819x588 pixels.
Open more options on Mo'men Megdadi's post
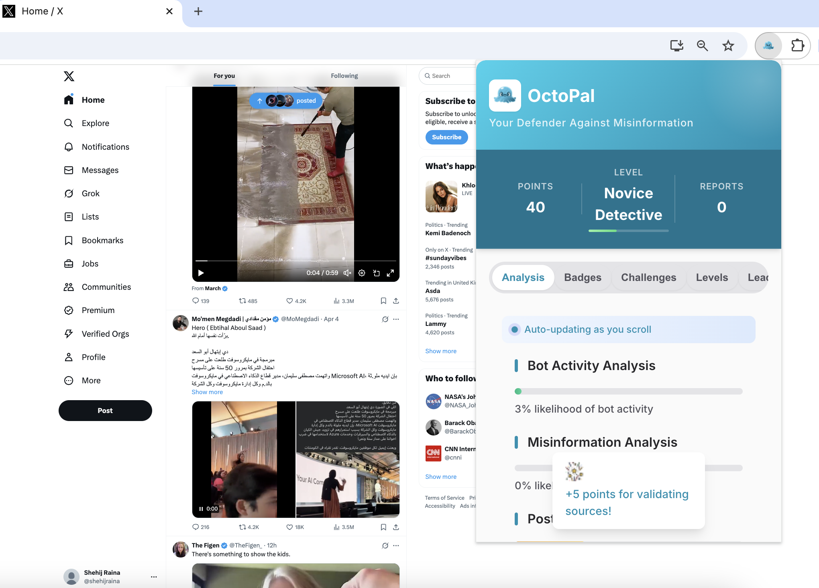point(396,319)
